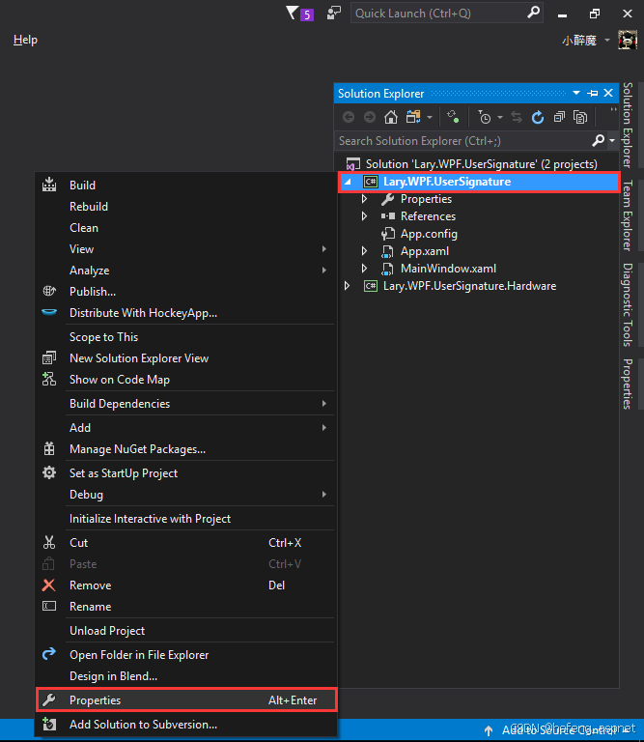Open the search options dropdown in Solution Explorer
Viewport: 644px width, 742px height.
612,140
